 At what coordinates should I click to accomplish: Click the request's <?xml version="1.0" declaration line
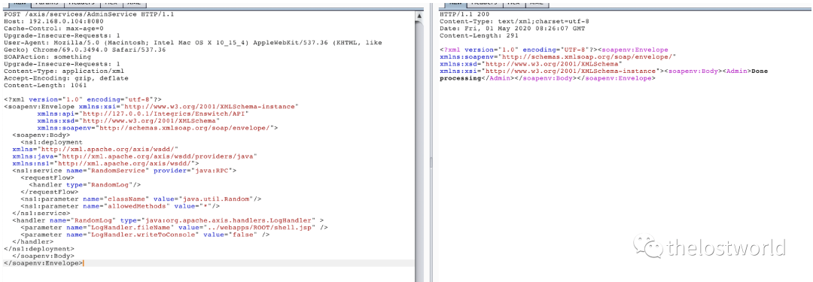(x=83, y=99)
